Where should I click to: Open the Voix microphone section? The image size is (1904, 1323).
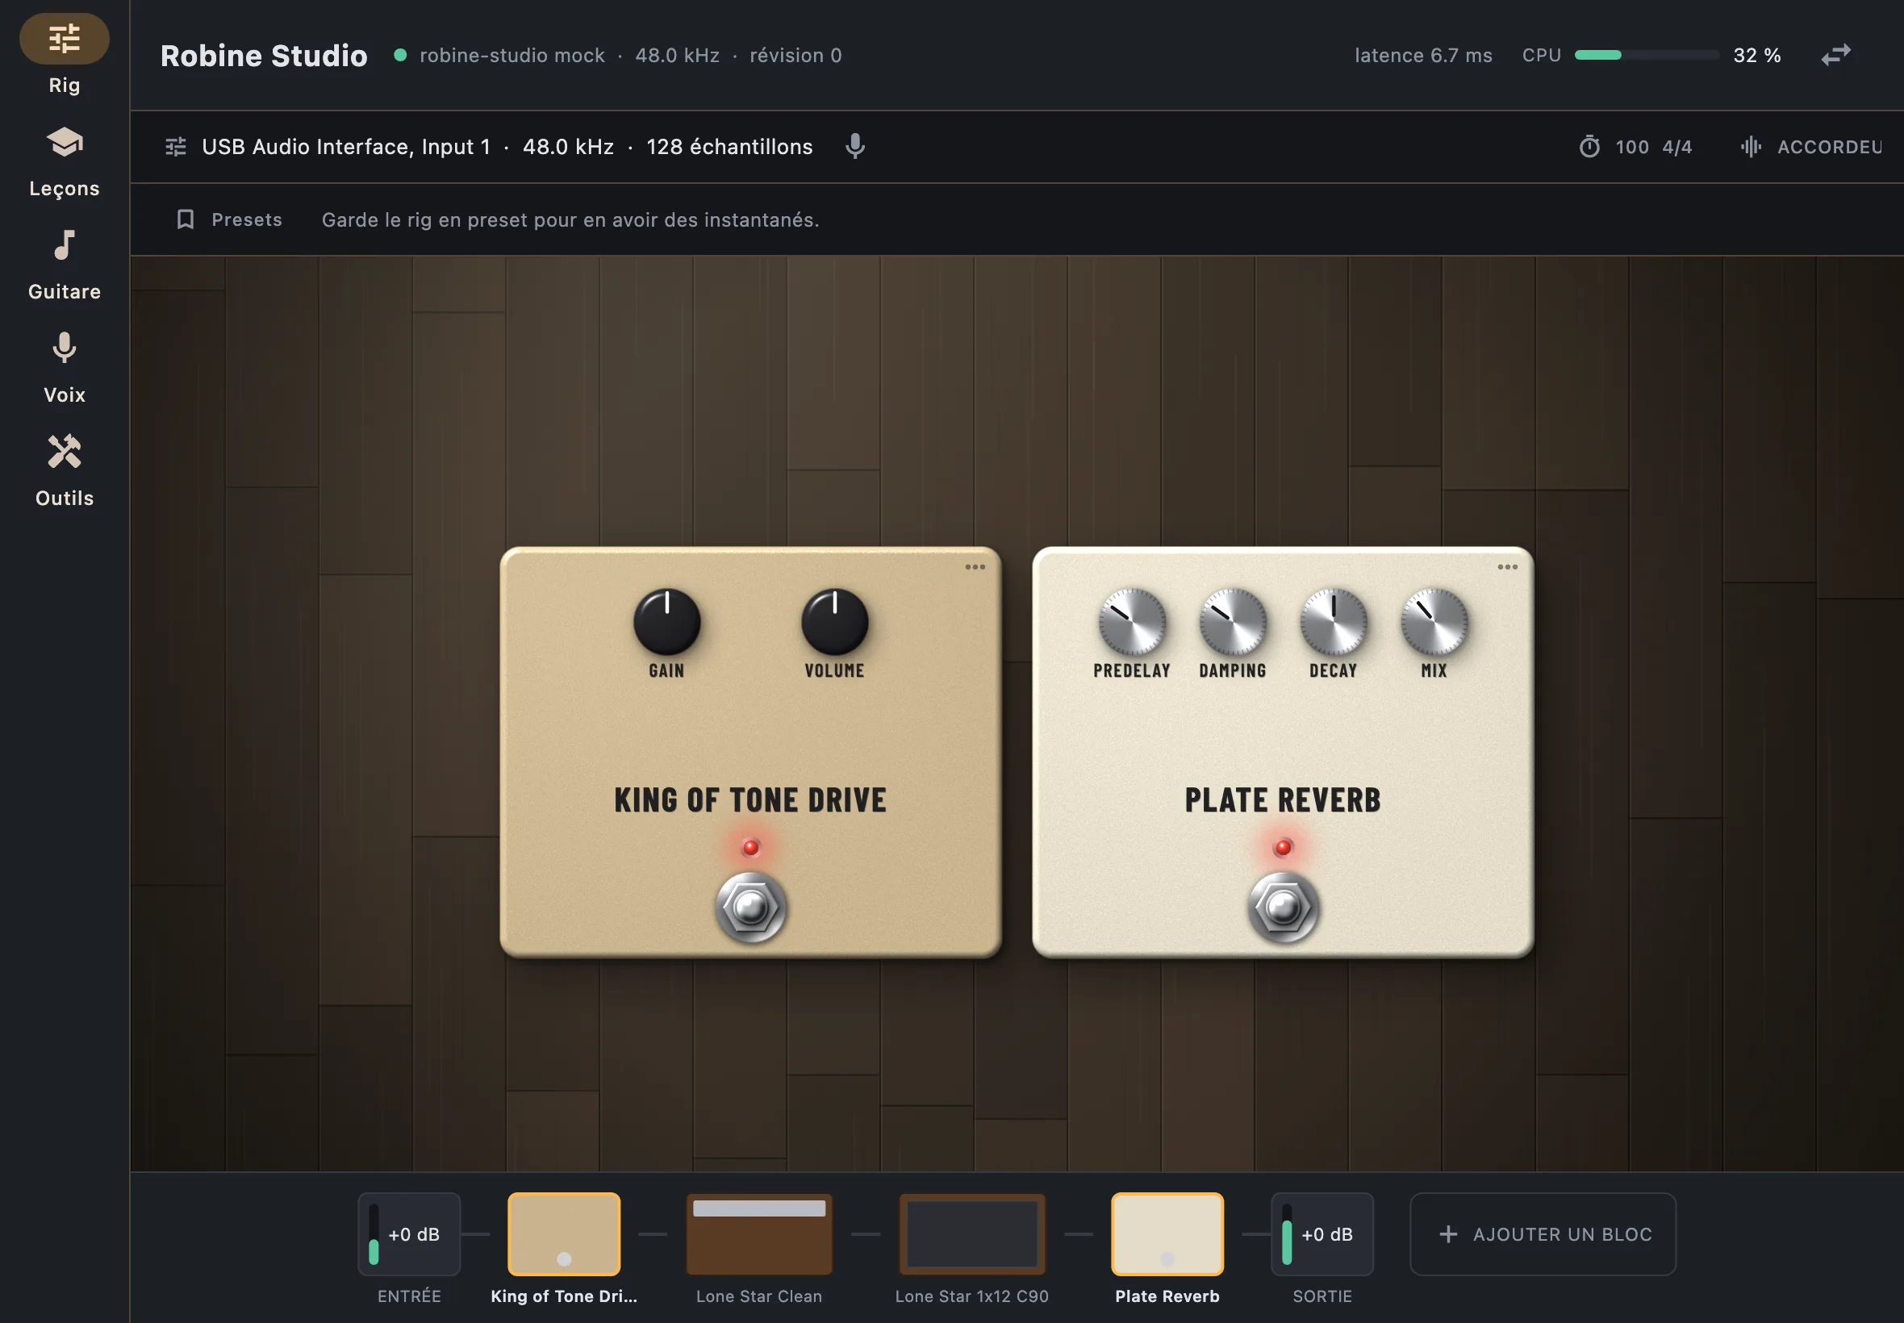tap(65, 367)
